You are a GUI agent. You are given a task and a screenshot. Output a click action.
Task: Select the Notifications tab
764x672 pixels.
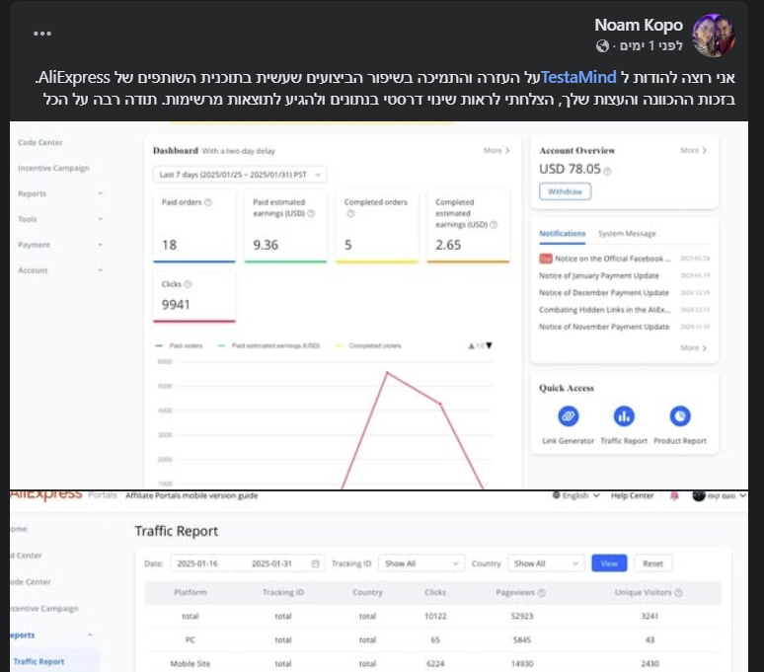(x=562, y=234)
